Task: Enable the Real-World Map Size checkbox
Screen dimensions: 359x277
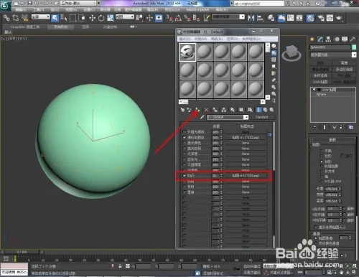Action: pyautogui.click(x=315, y=227)
